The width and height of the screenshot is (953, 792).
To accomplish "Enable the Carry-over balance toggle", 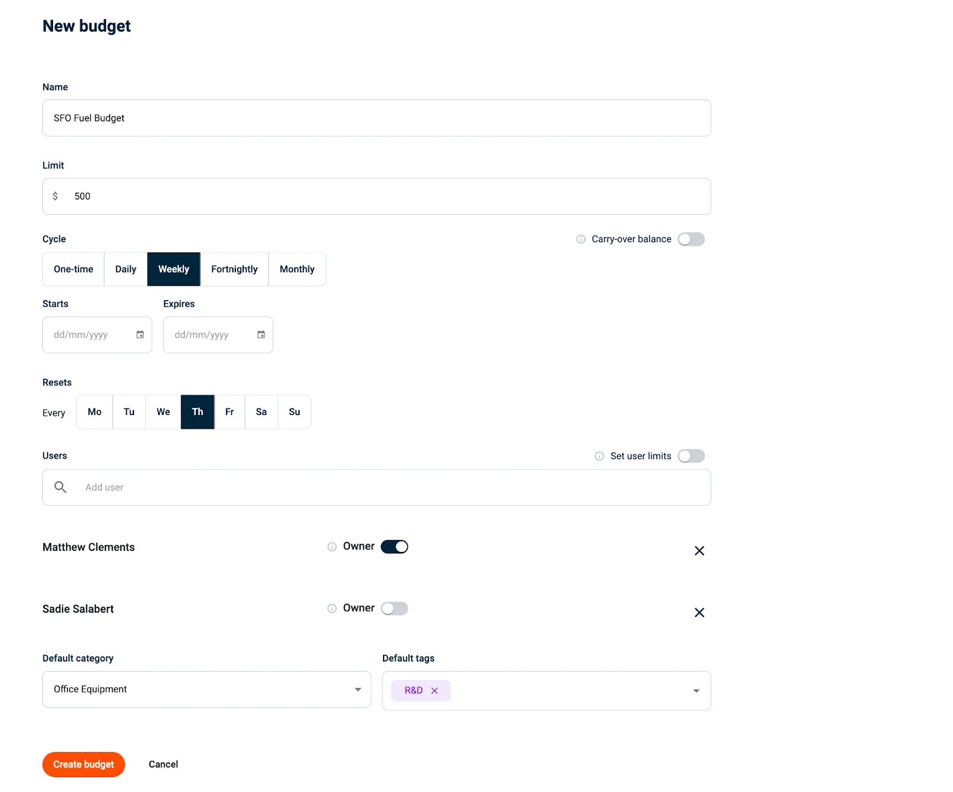I will pyautogui.click(x=691, y=239).
